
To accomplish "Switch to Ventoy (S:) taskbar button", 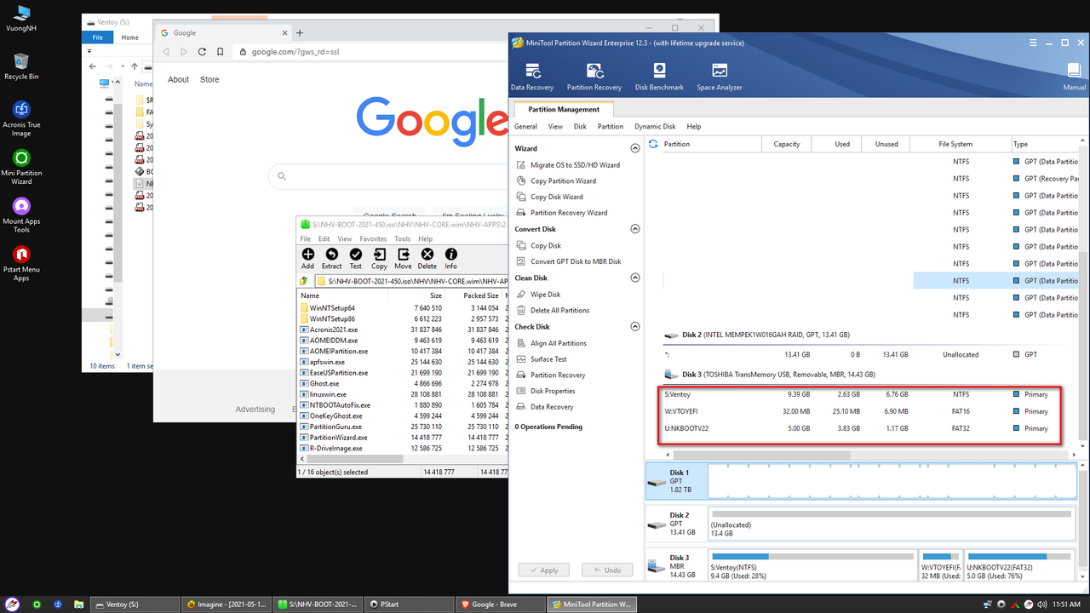I will pyautogui.click(x=133, y=604).
